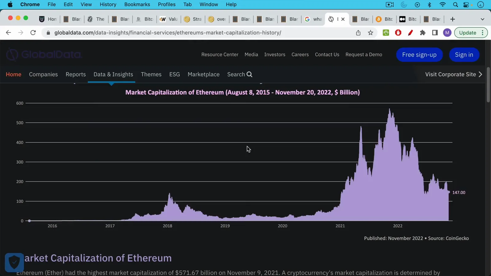Screen dimensions: 491x276
Task: Open the macOS Control Center icon
Action: coord(466,5)
